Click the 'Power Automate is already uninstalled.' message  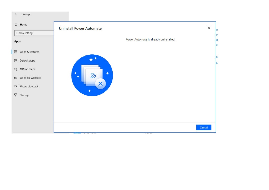coord(151,40)
